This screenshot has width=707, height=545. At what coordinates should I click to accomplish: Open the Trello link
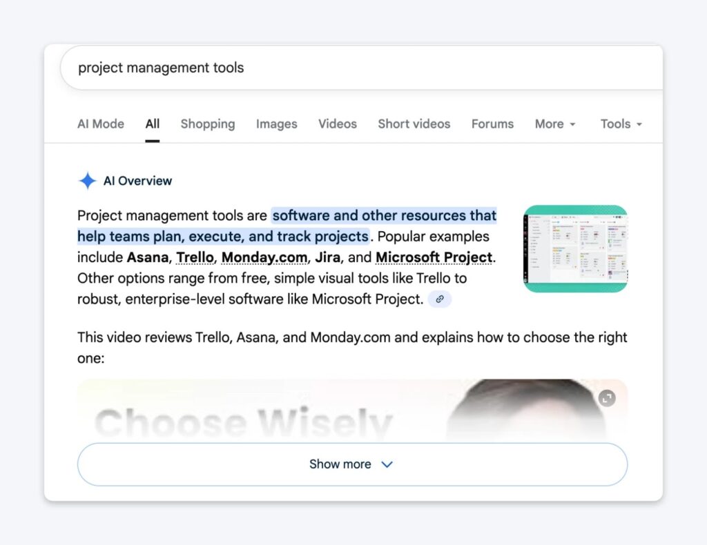click(195, 257)
